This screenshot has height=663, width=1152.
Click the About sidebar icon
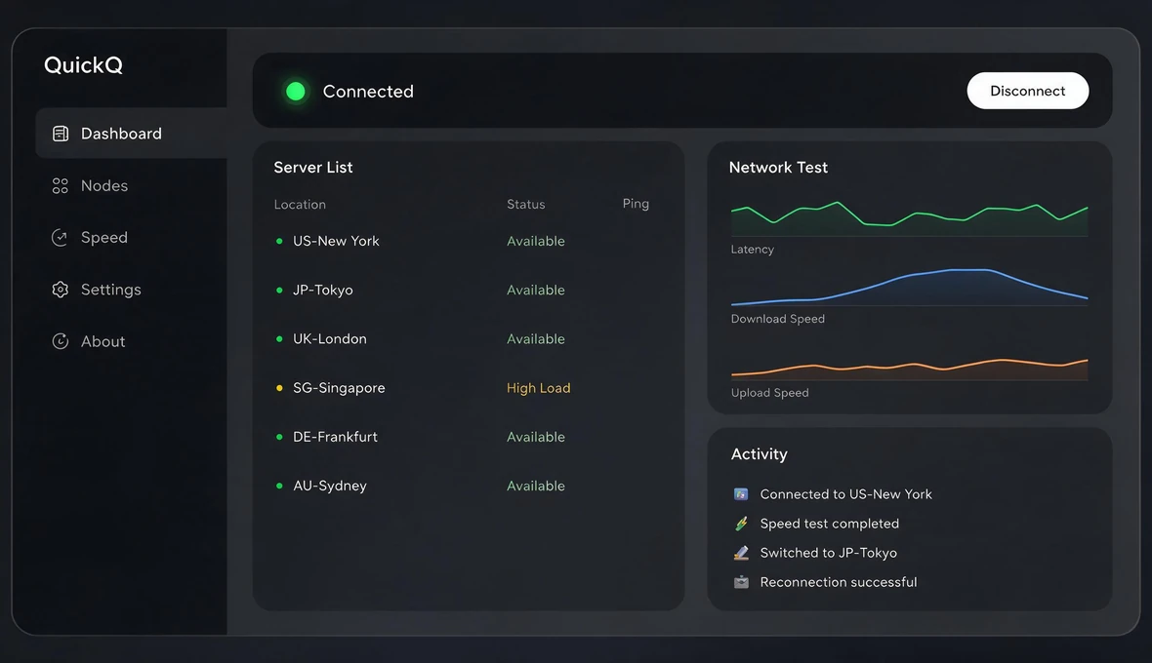pos(61,341)
